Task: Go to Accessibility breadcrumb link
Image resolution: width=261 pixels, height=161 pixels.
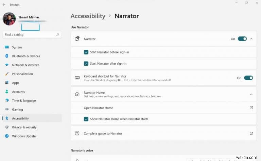Action: point(88,16)
